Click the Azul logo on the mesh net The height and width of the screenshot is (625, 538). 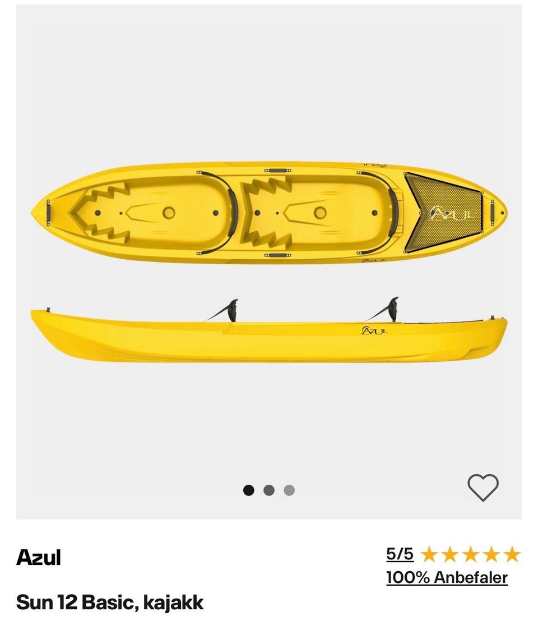point(451,214)
